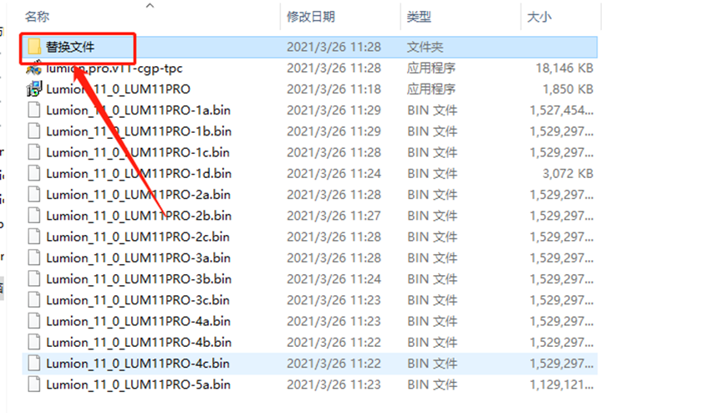
Task: Toggle the sort arrow above 名称 column
Action: point(150,6)
